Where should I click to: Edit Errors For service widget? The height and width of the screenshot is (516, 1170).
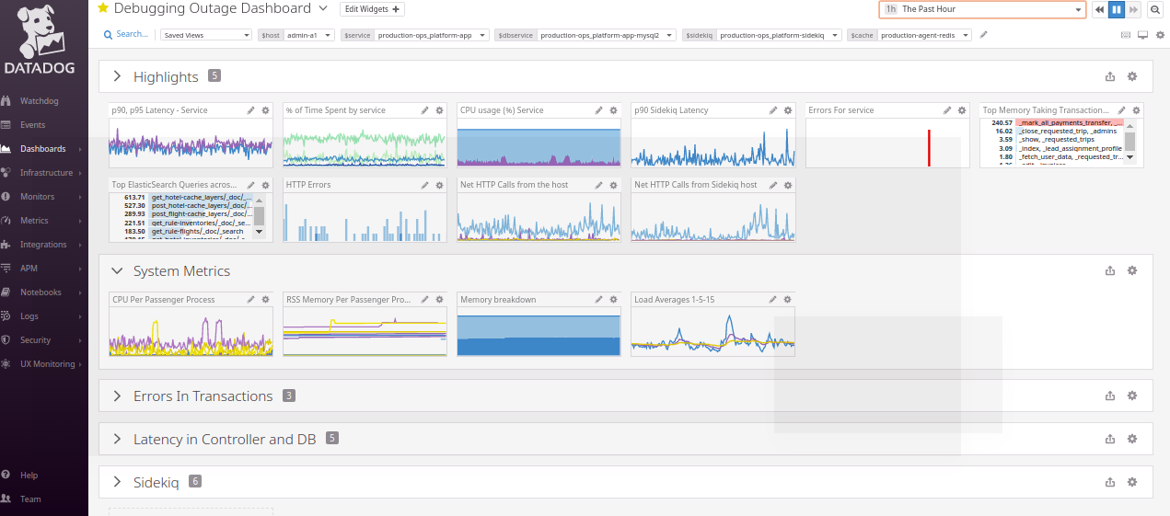coord(948,110)
